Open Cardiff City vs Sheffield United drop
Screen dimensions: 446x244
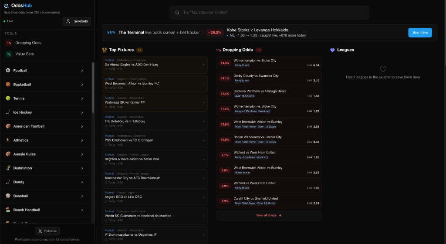[x=269, y=201]
